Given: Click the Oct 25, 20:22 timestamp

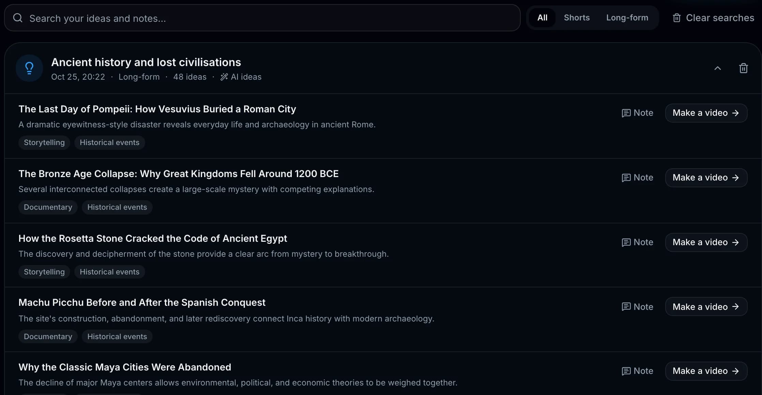Looking at the screenshot, I should coord(78,77).
